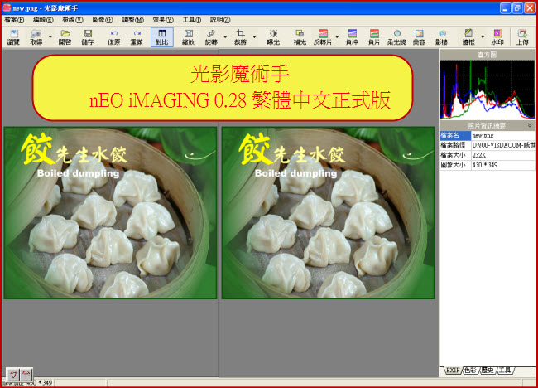Screen dimensions: 538x388
Task: Expand the 取得 (Acquire) dropdown arrow
Action: click(49, 36)
